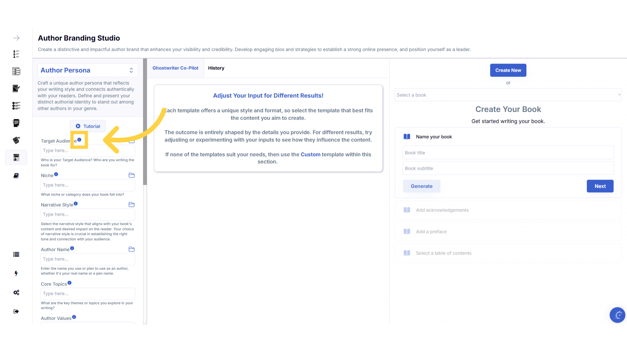Open the Select a book dropdown
Screen dimensions: 627x352
(508, 95)
